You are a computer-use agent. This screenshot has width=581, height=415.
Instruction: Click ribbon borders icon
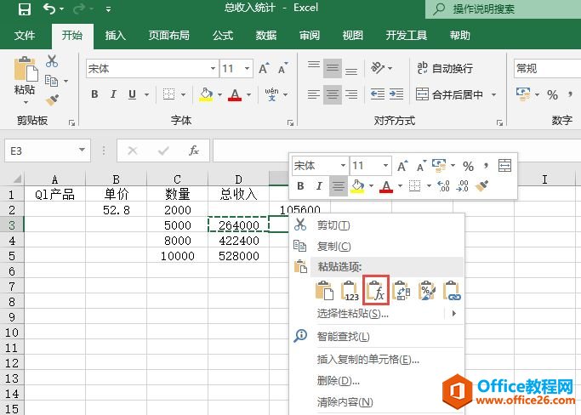pyautogui.click(x=169, y=94)
